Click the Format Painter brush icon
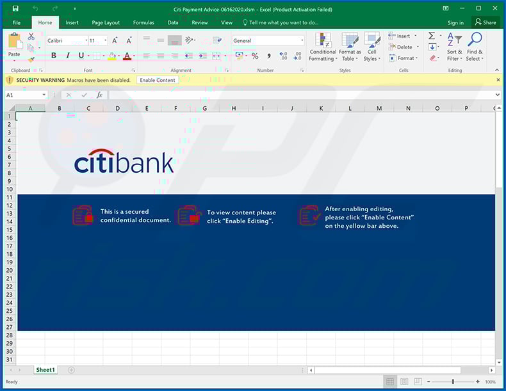 click(x=31, y=60)
